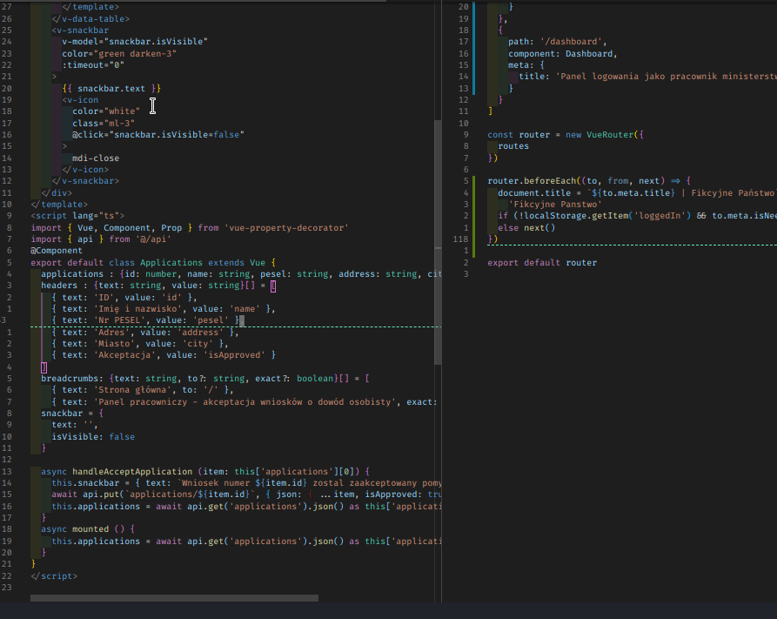The image size is (777, 619).
Task: Click the color="white" attribute
Action: coord(106,111)
